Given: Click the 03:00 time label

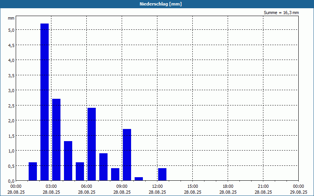Looking at the screenshot, I should [x=51, y=187].
